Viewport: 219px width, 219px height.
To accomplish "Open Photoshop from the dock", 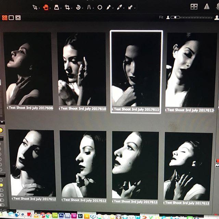I will point(61,216).
